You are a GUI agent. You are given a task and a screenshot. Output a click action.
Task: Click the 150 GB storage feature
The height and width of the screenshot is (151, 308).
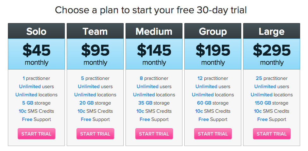tap(272, 103)
